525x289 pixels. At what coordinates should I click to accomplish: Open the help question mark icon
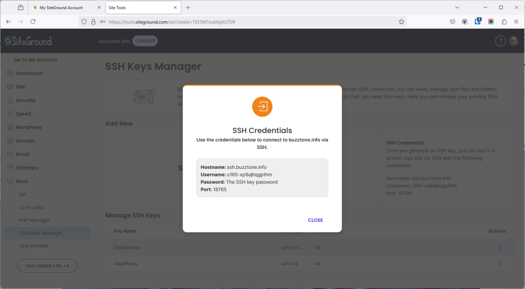coord(500,41)
